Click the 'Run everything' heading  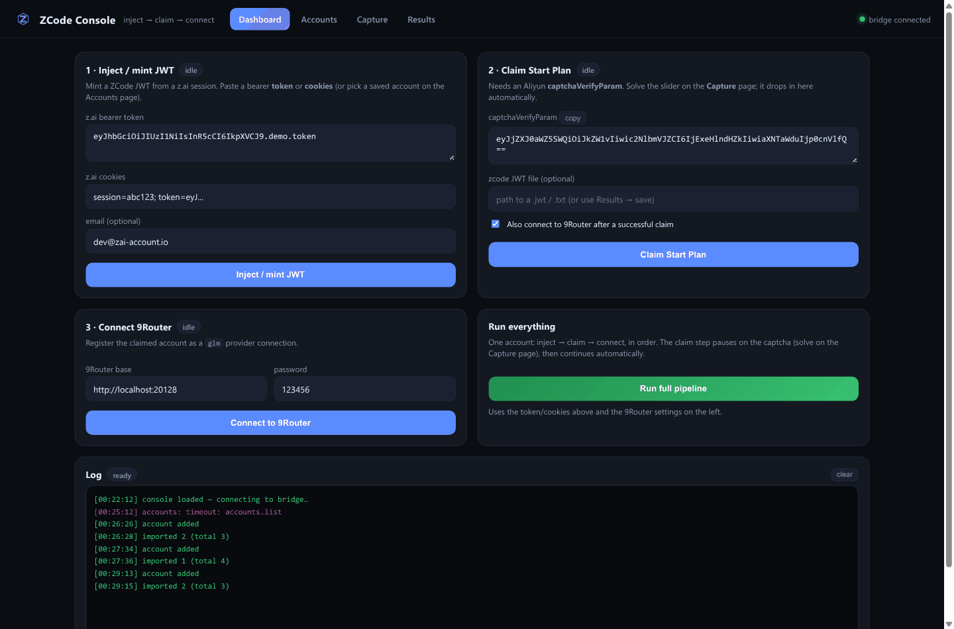[522, 326]
